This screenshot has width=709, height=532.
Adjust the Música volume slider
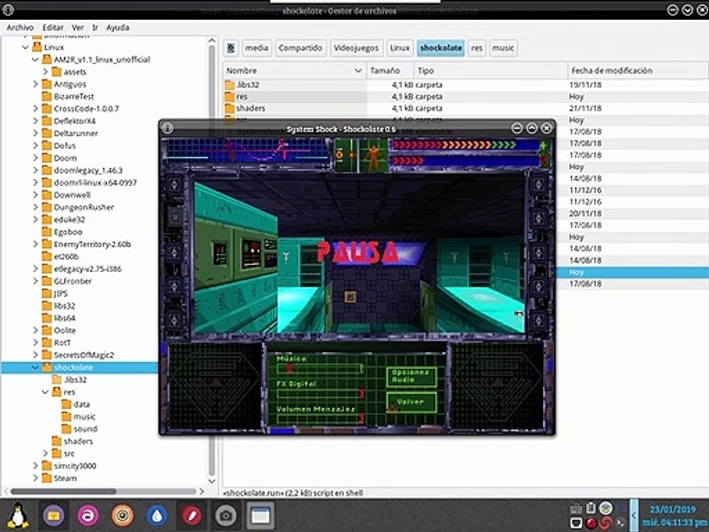point(320,369)
